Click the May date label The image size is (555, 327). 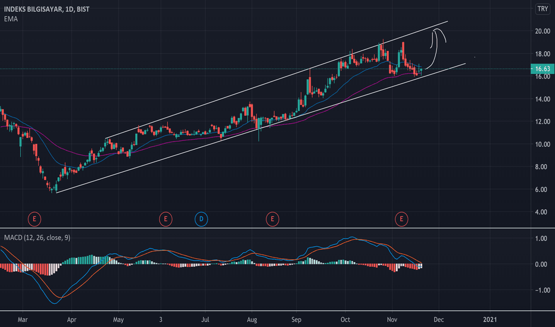[119, 320]
